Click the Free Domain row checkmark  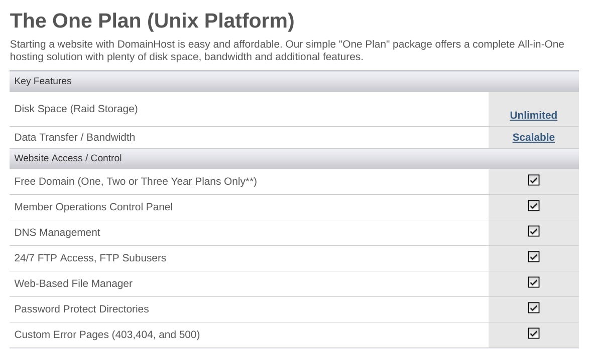pyautogui.click(x=533, y=180)
